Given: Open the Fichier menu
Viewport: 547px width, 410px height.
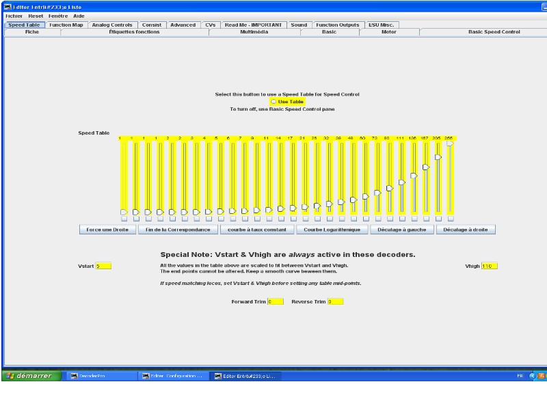Looking at the screenshot, I should [14, 16].
